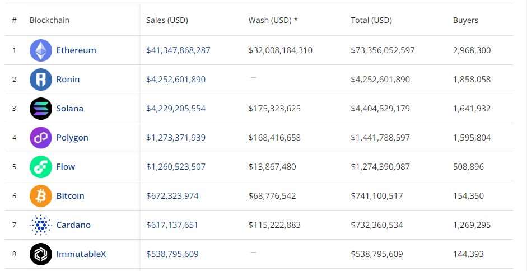Image resolution: width=527 pixels, height=271 pixels.
Task: Open Flow sales value $1,260,523,507
Action: coord(176,167)
